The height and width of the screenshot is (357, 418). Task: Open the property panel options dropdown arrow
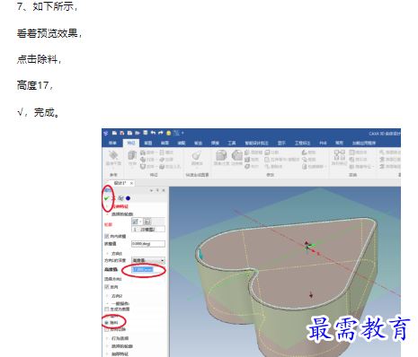pyautogui.click(x=151, y=190)
